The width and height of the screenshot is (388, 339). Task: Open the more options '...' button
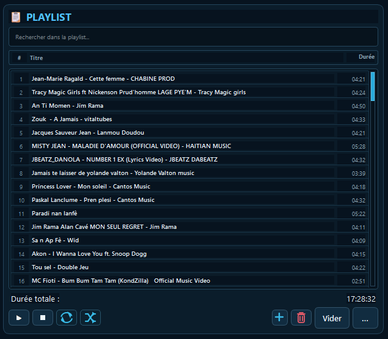(365, 318)
